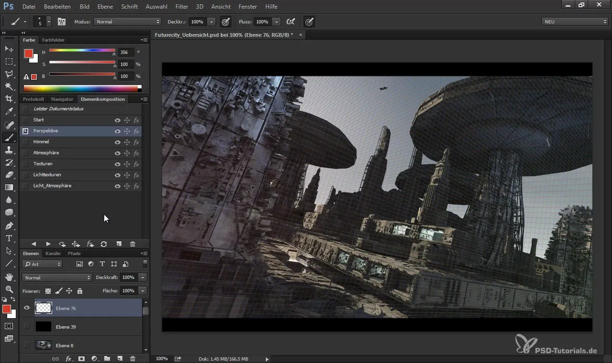Select the Gradient tool

9,187
